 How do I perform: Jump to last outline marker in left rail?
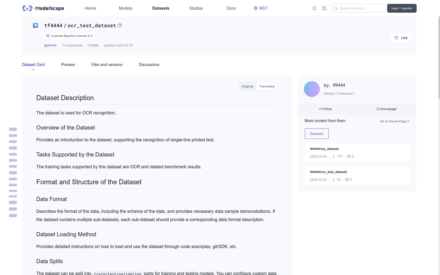[x=13, y=216]
